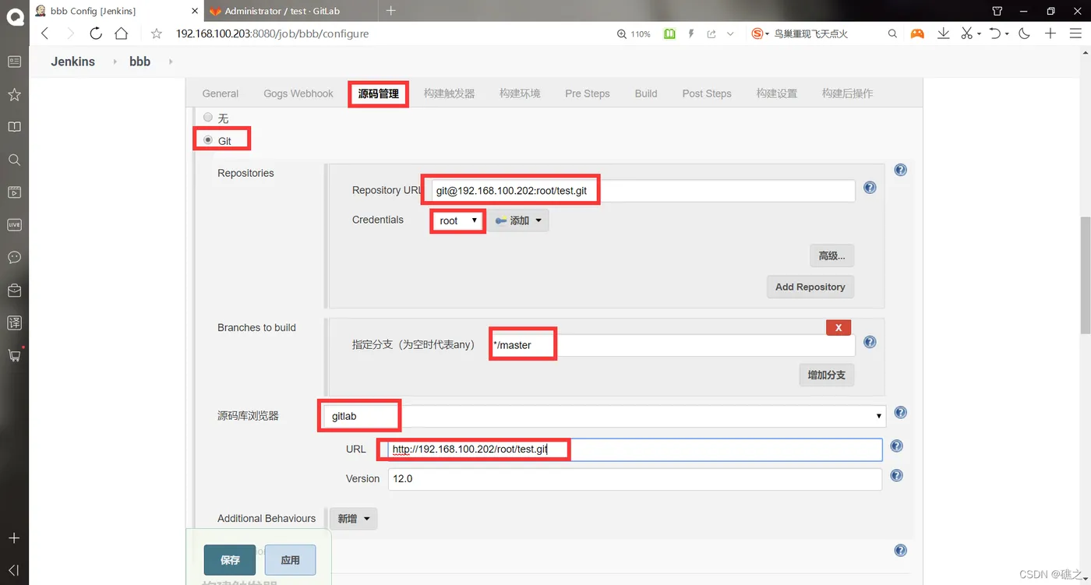Click the Add Repository button

pyautogui.click(x=810, y=287)
